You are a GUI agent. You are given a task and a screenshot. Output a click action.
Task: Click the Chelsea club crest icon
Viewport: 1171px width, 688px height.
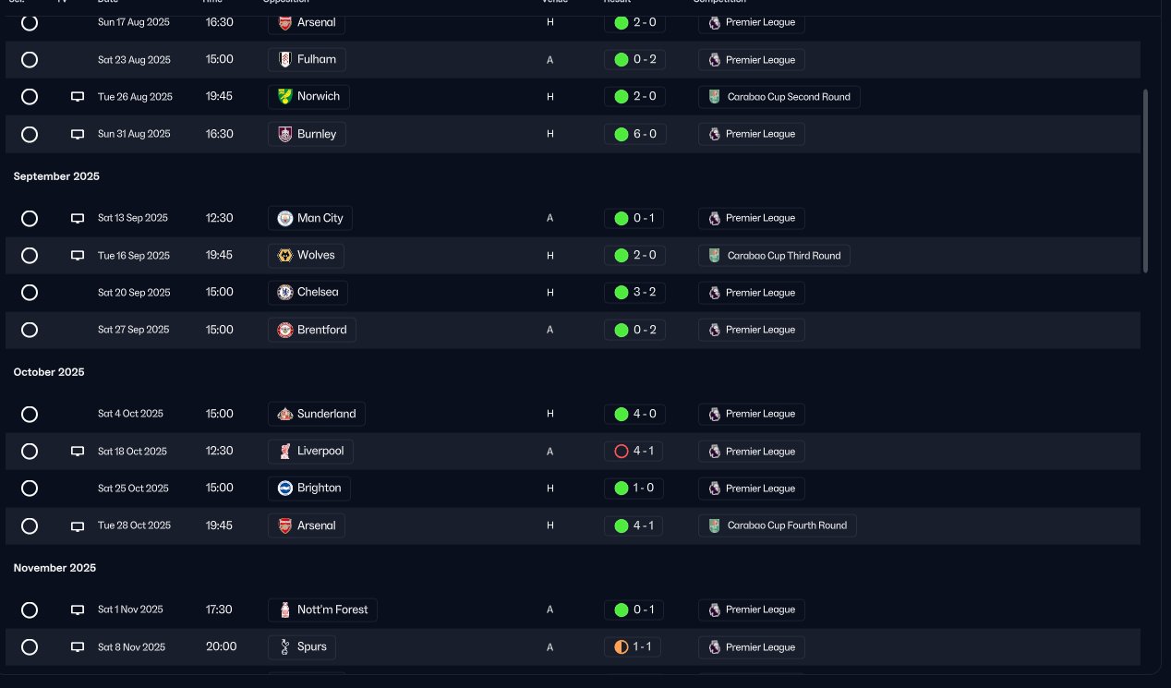[x=285, y=292]
